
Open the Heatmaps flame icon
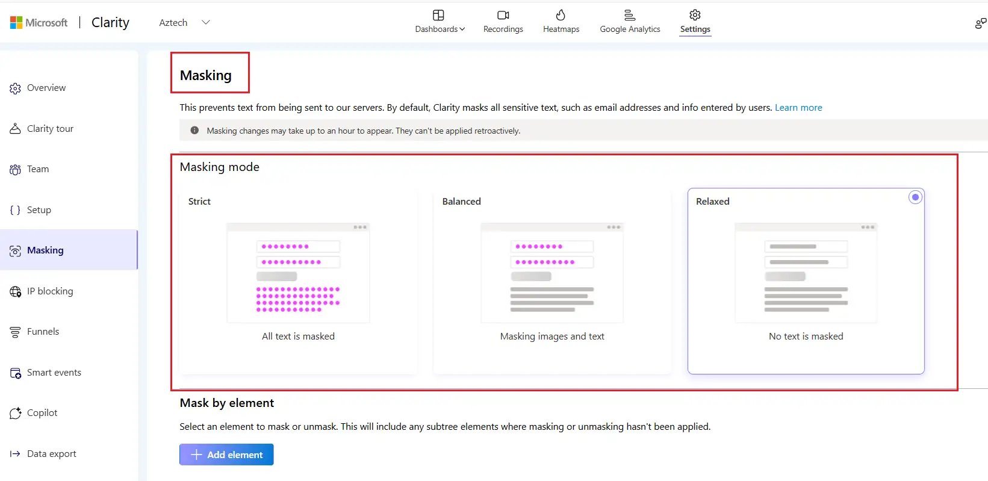point(561,15)
